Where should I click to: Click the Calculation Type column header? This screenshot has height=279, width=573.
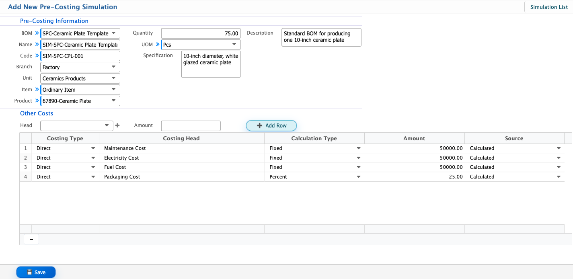314,138
